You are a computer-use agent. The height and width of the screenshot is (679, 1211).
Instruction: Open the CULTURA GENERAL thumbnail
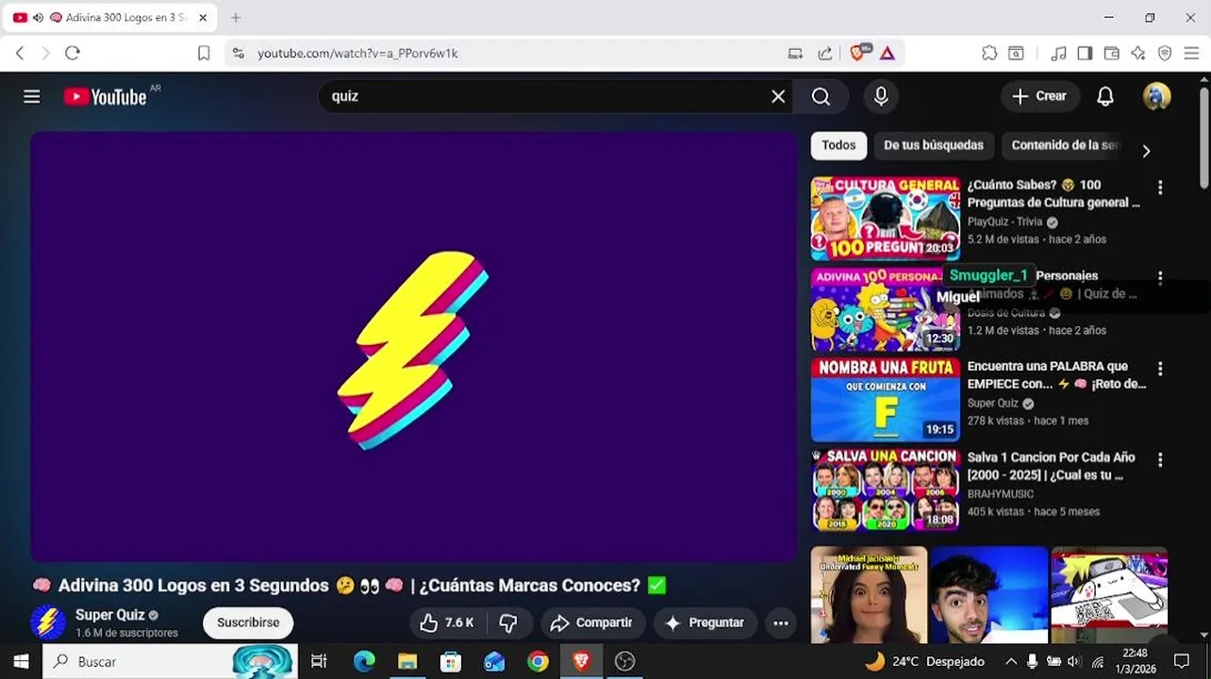coord(886,218)
